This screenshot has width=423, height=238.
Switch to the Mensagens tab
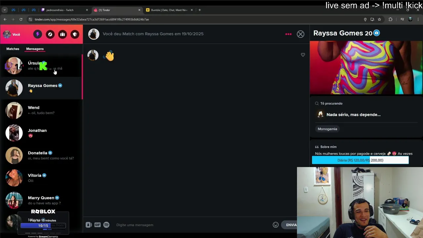(x=35, y=49)
